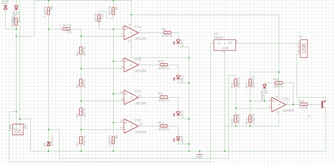Select diode D3 symbol

(x=6, y=7)
